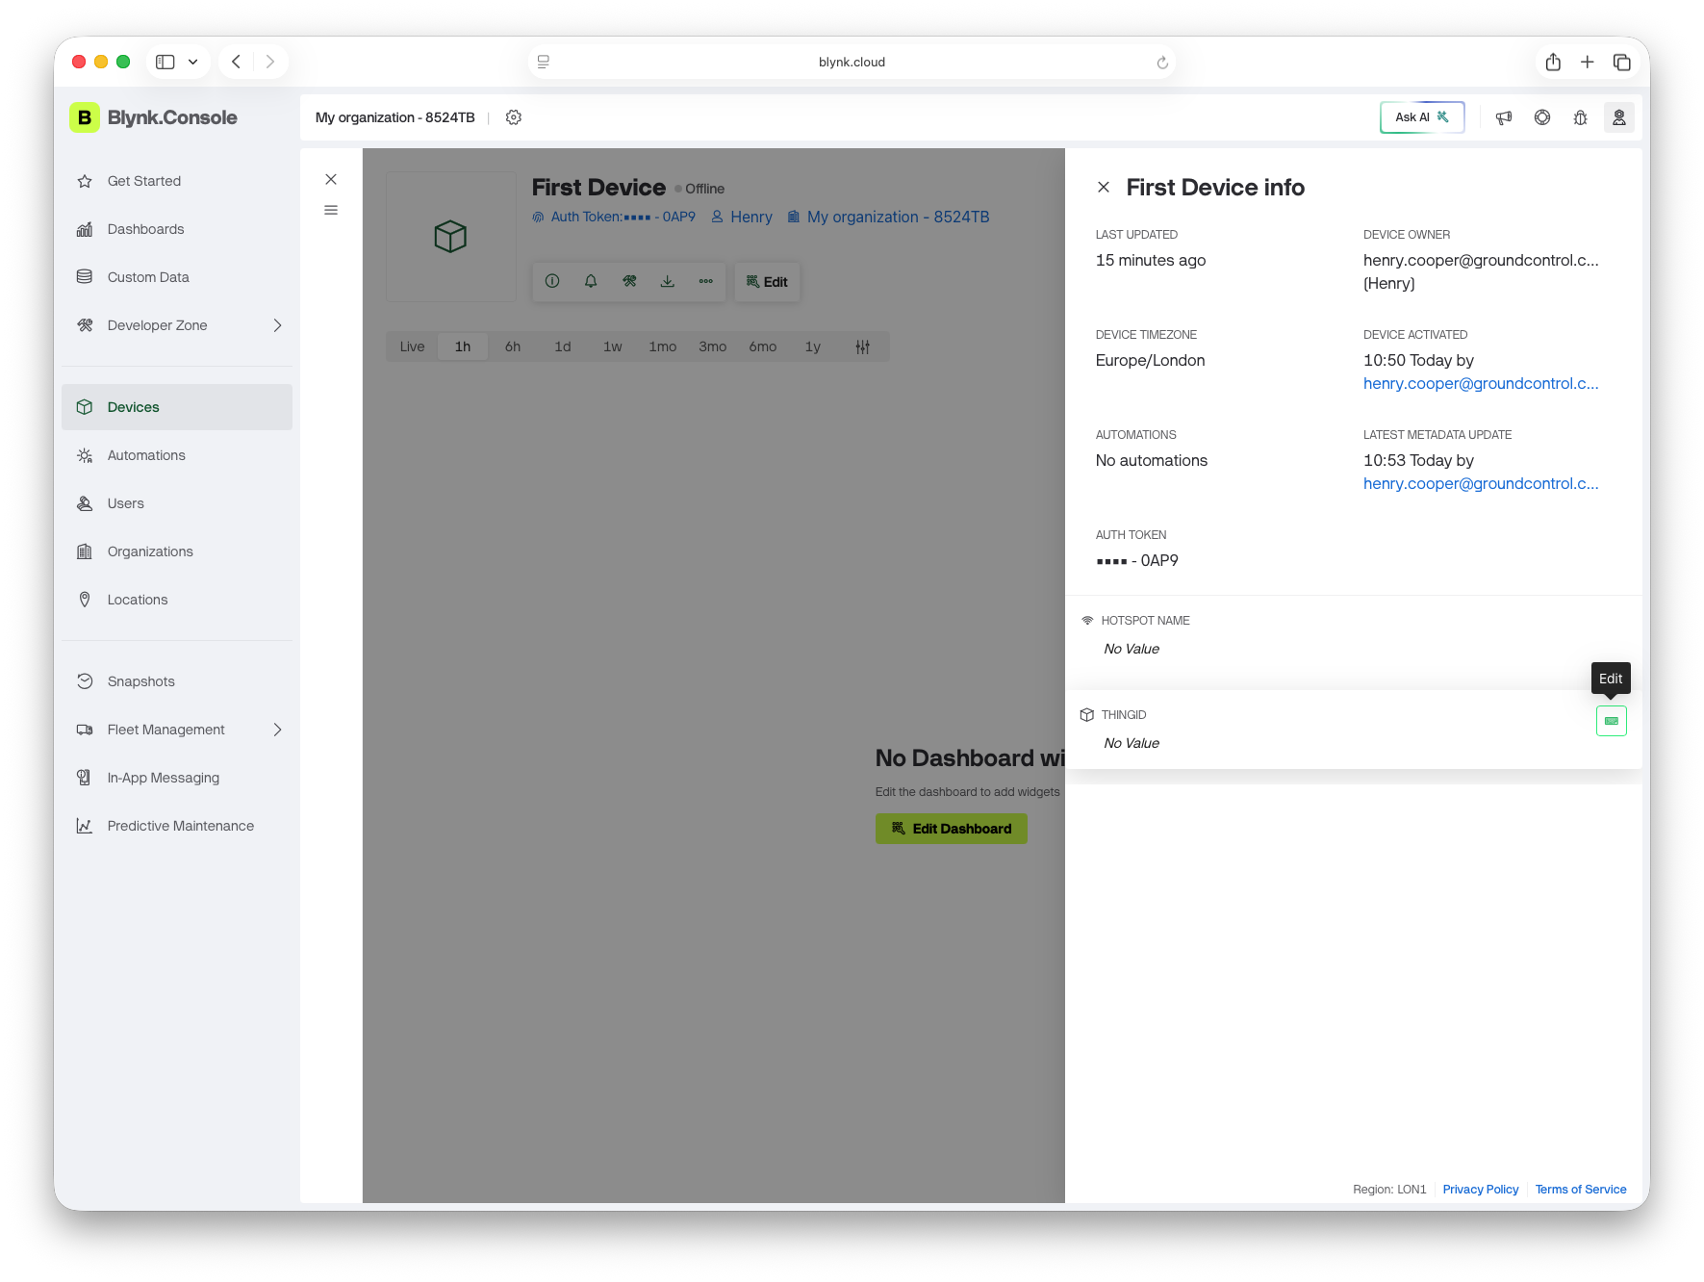This screenshot has height=1282, width=1704.
Task: Open the Privacy Policy link
Action: [1481, 1190]
